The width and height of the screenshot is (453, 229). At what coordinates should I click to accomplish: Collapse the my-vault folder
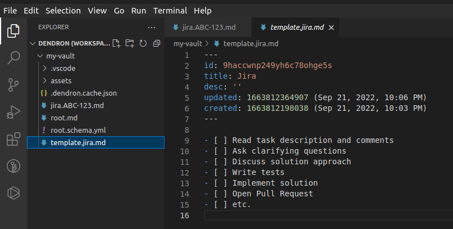click(40, 56)
